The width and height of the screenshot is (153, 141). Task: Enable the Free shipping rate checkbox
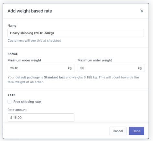point(9,102)
